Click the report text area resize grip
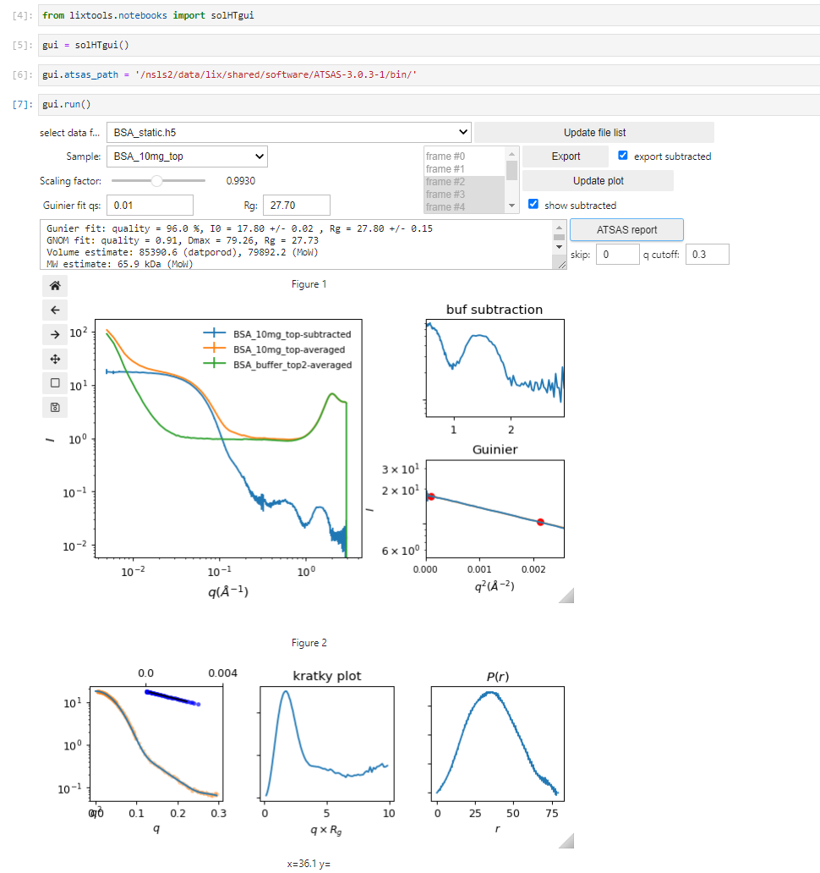Viewport: 820px width, 873px height. pyautogui.click(x=562, y=265)
